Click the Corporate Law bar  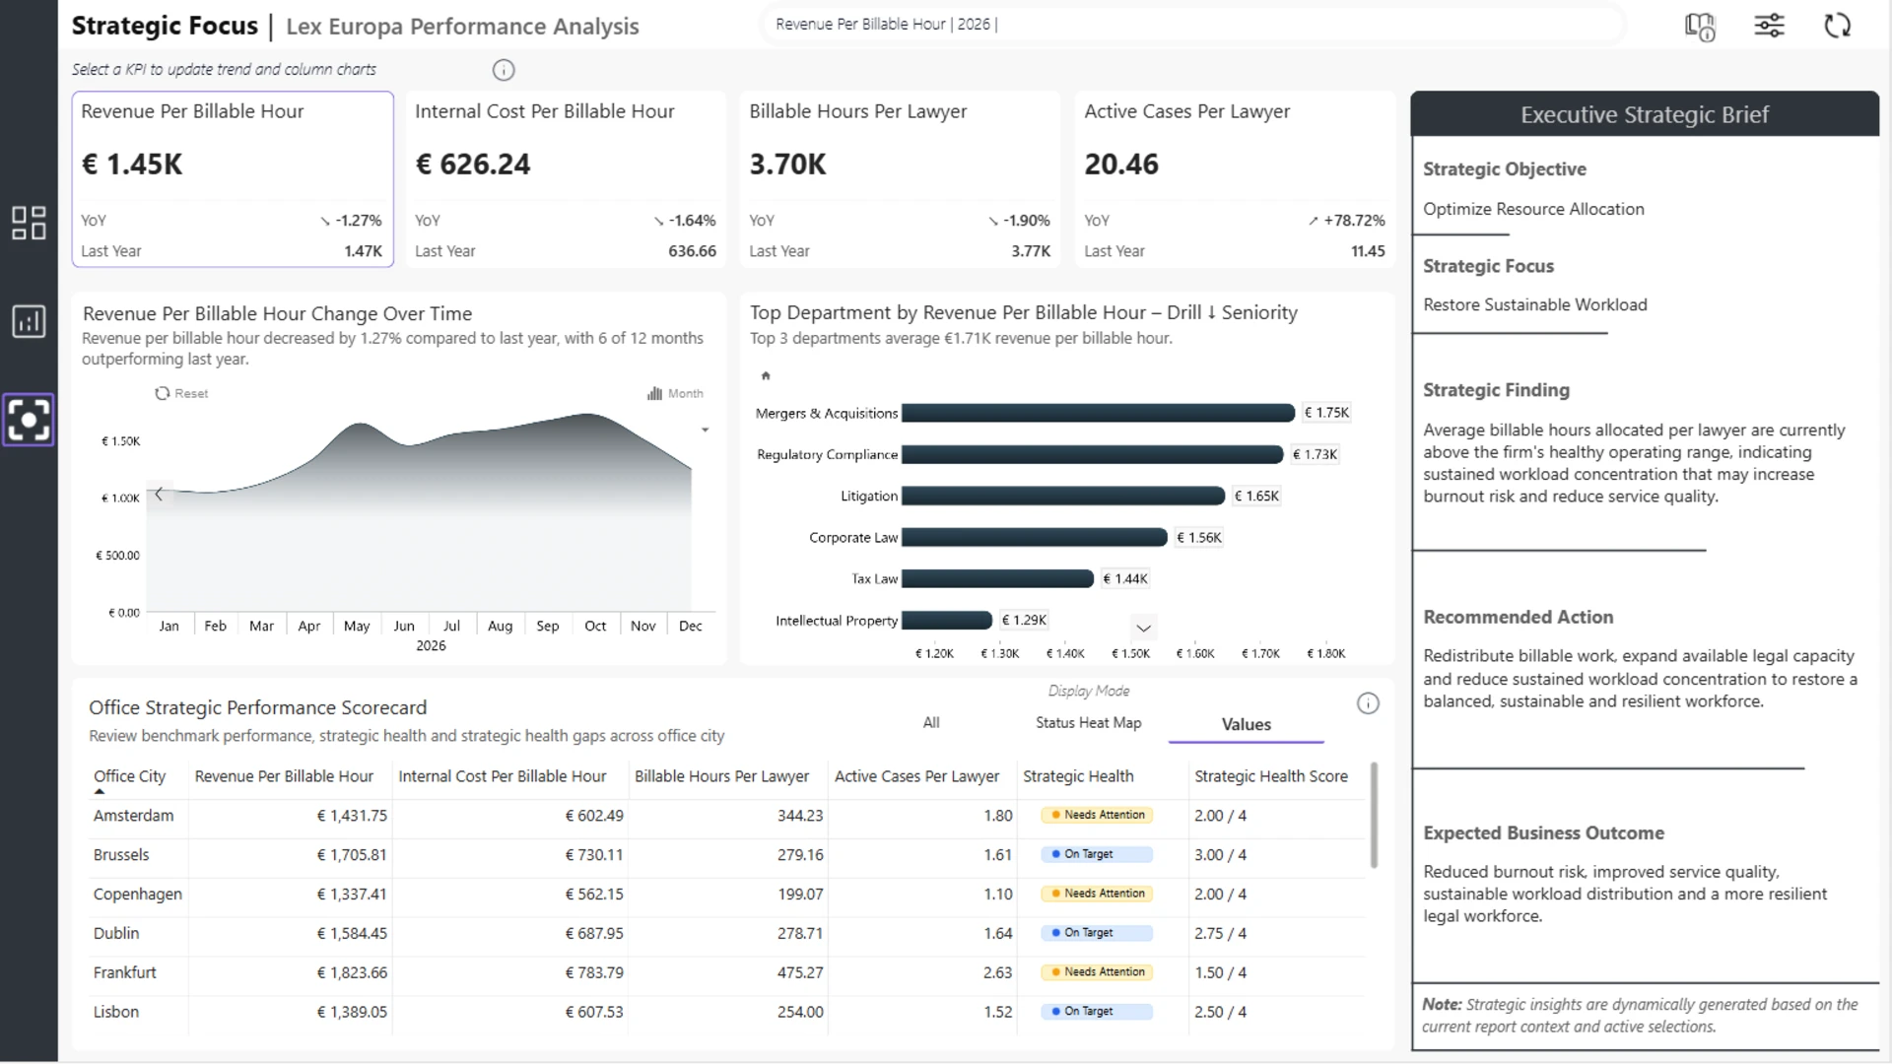click(x=1035, y=537)
